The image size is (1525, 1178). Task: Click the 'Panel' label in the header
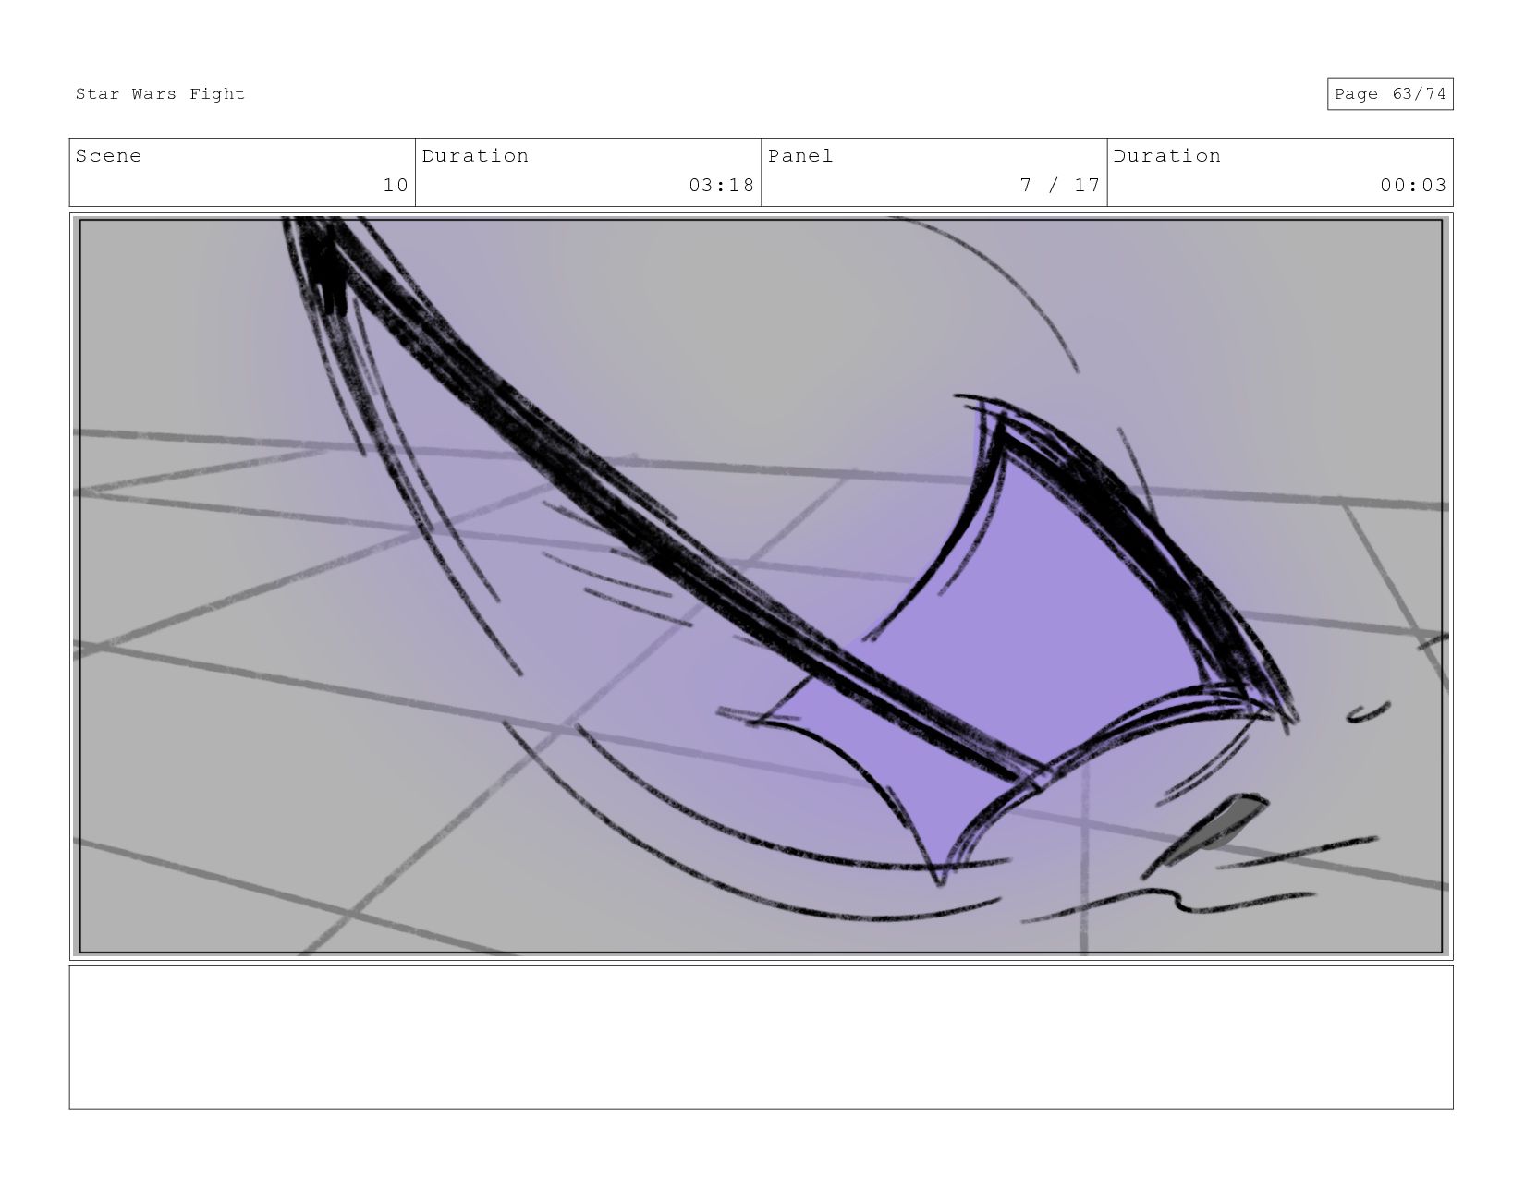click(800, 156)
